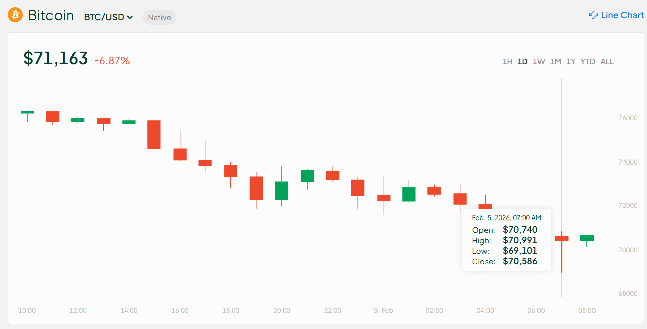Click the large red 15:00 candlestick
The width and height of the screenshot is (647, 329).
click(x=154, y=135)
